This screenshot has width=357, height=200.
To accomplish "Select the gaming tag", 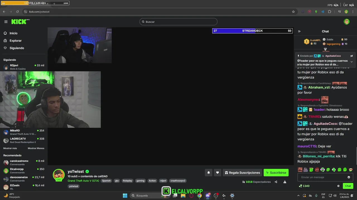I will point(140,181).
